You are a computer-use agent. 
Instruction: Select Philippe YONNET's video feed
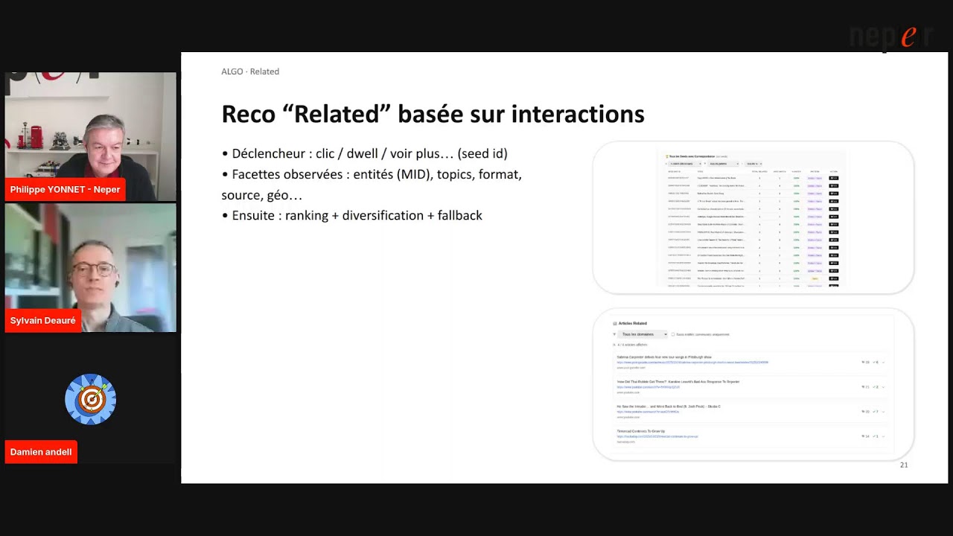tap(90, 137)
